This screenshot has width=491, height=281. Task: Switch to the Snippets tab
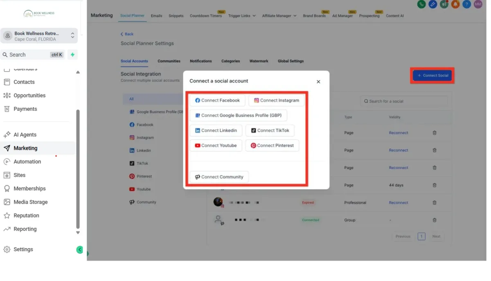pos(176,16)
